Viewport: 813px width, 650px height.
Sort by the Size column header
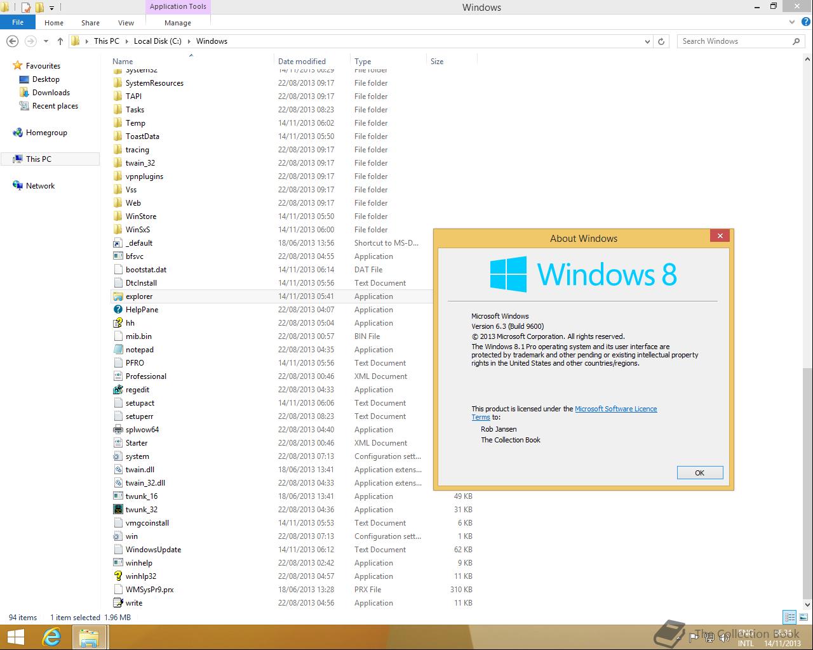(x=452, y=62)
